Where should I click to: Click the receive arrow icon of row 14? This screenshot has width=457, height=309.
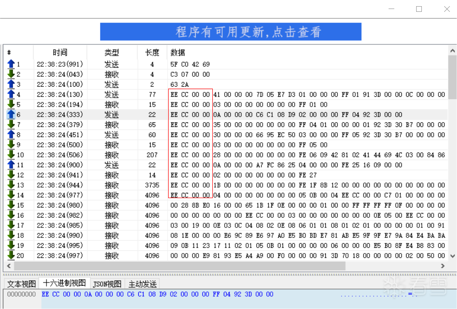pos(11,195)
